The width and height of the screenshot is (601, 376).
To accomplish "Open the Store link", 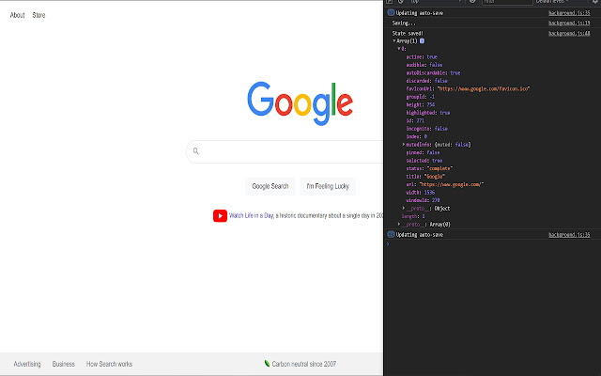I will click(x=39, y=15).
